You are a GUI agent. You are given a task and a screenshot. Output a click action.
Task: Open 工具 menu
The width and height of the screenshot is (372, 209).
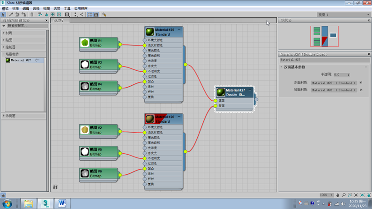coord(67,9)
